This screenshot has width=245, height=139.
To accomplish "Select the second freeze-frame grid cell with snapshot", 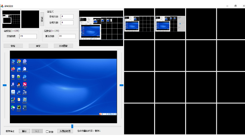I will click(170, 24).
